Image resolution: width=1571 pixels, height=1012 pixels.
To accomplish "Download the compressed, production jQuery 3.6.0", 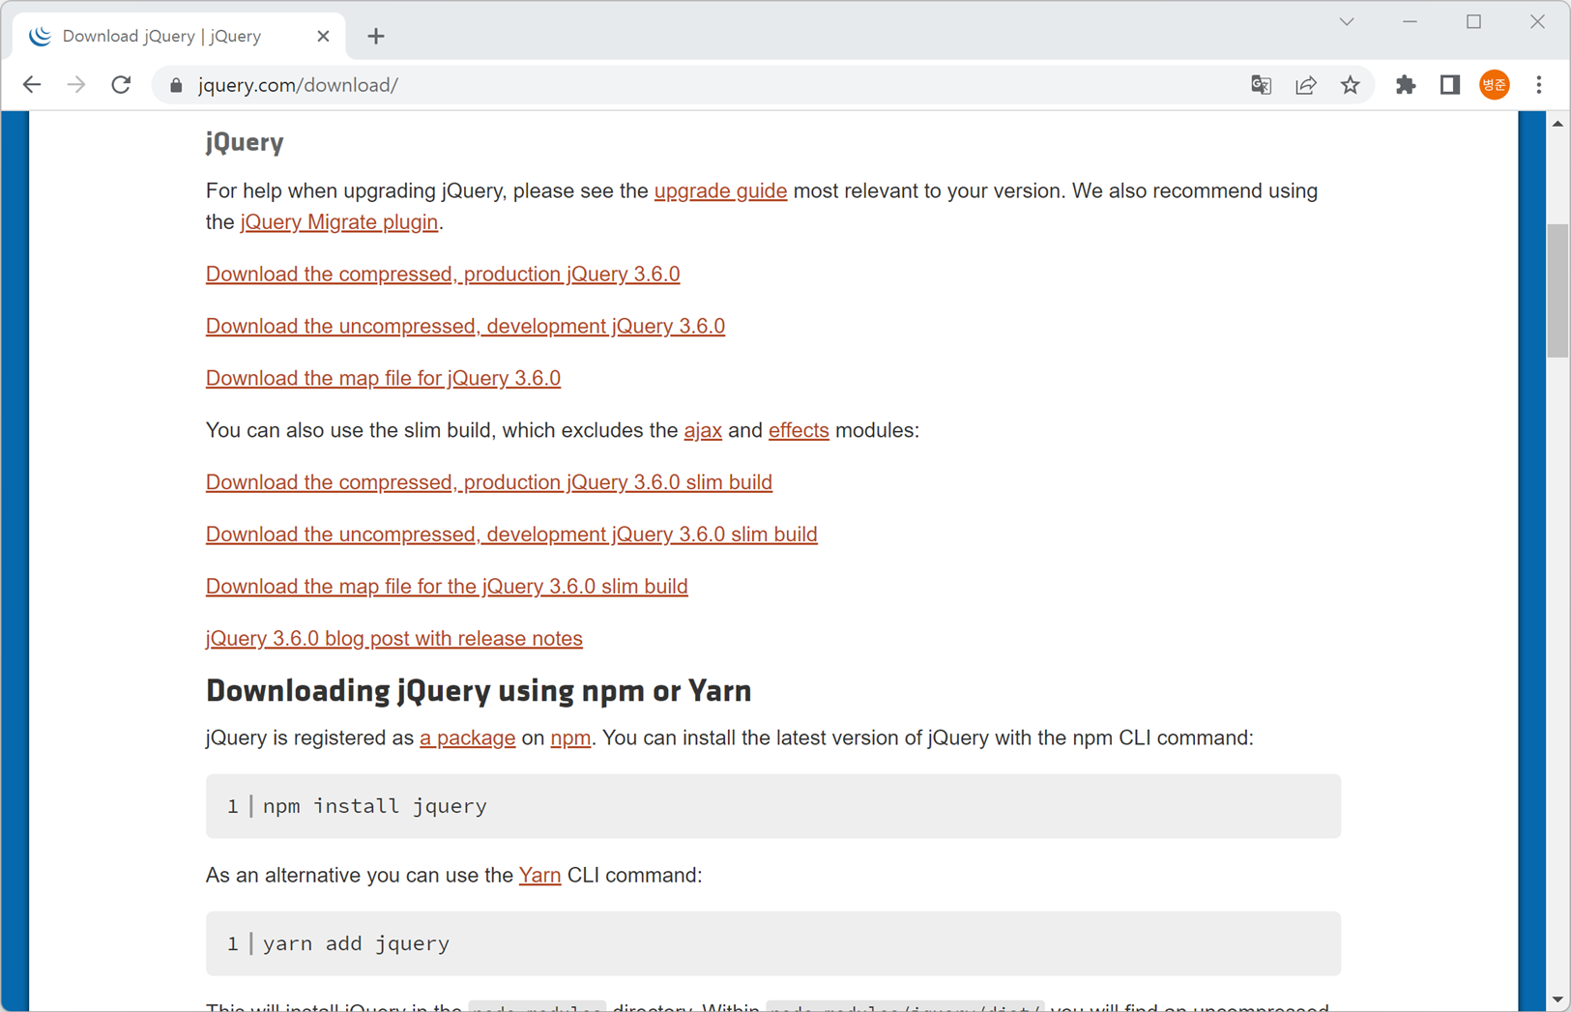I will pyautogui.click(x=443, y=274).
